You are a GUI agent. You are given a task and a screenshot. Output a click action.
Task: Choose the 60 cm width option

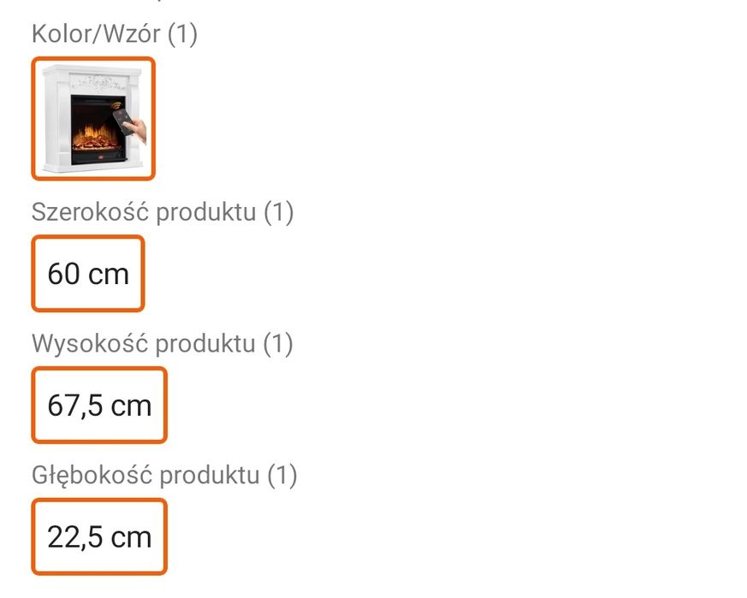[88, 274]
